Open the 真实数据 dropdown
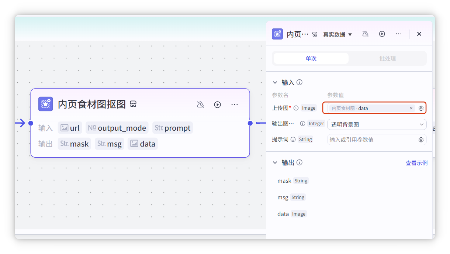The width and height of the screenshot is (450, 254). coord(337,34)
